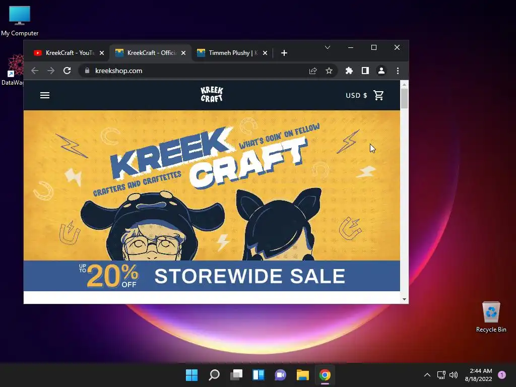Click the Chrome taskbar icon

click(325, 375)
